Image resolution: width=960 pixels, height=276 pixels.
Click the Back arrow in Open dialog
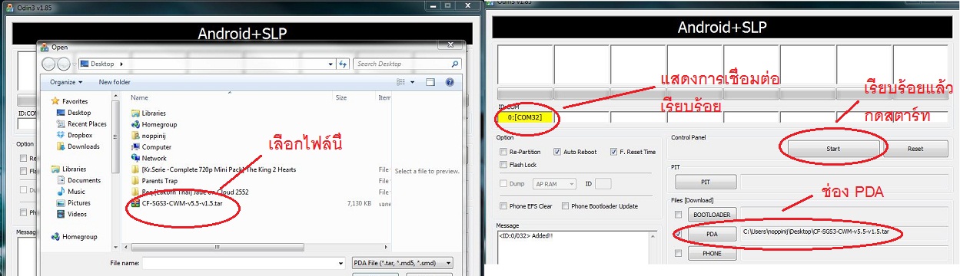48,64
